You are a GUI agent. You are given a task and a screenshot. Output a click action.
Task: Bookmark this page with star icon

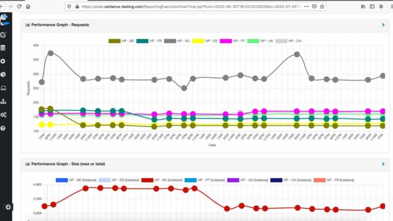322,7
